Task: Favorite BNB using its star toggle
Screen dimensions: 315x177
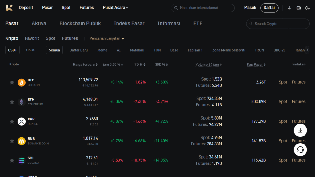Action: click(x=12, y=141)
